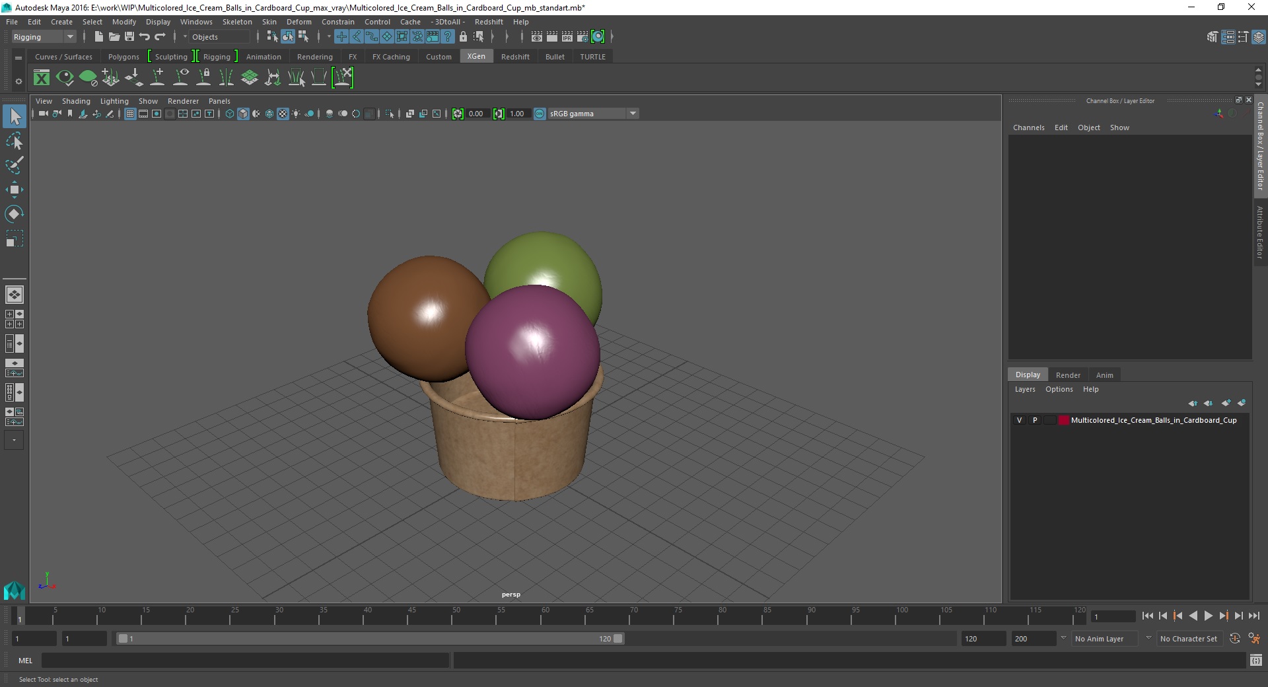Toggle layer playback P box

pyautogui.click(x=1035, y=420)
